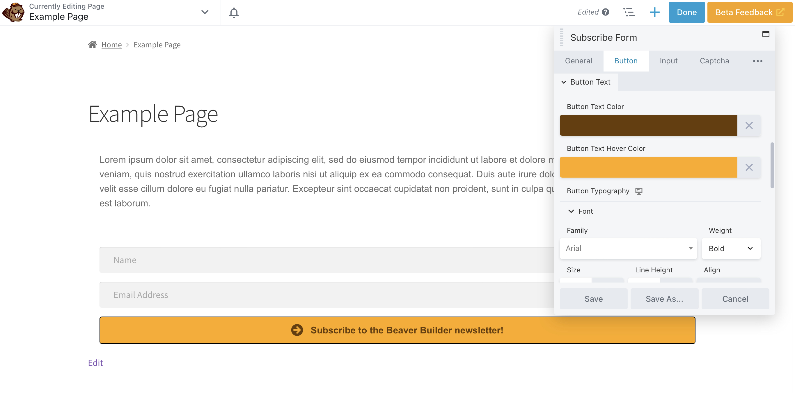Click the Beaver Builder logo icon

pyautogui.click(x=13, y=12)
